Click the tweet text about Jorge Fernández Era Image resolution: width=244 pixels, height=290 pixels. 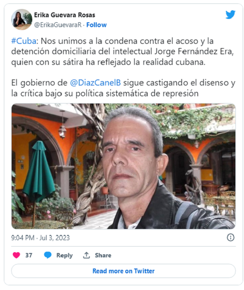pos(122,52)
